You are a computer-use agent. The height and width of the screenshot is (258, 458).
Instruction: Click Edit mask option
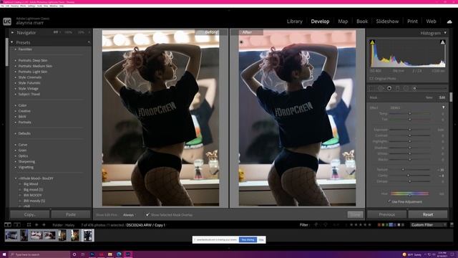(442, 97)
